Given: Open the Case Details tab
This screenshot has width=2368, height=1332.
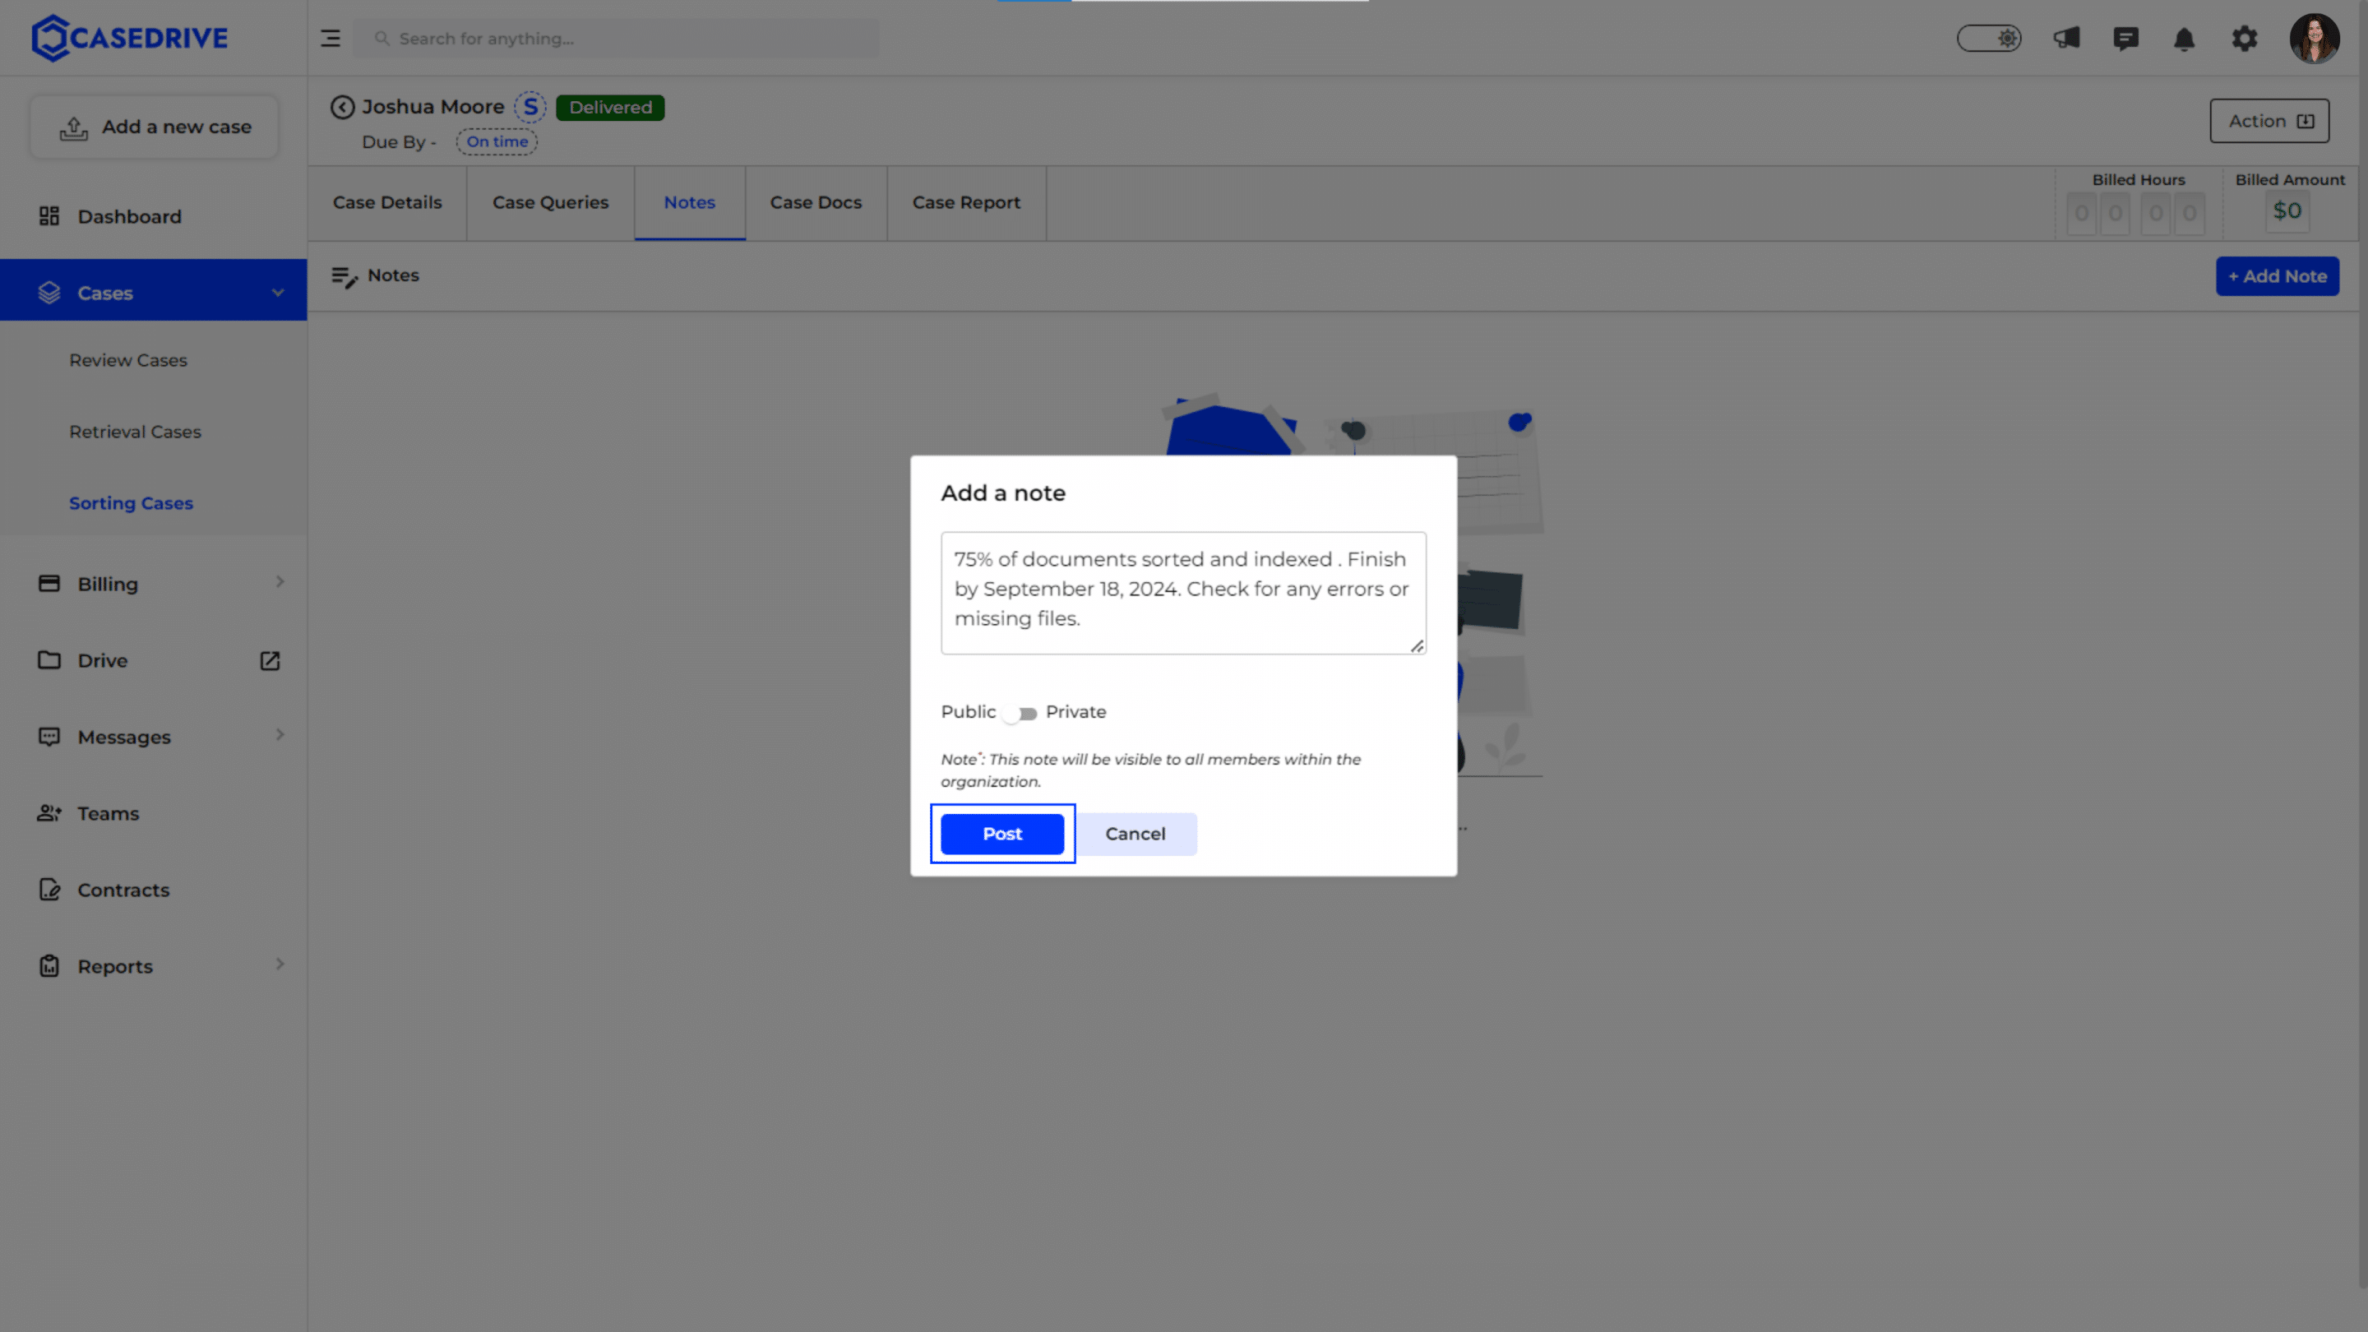Looking at the screenshot, I should click(387, 203).
